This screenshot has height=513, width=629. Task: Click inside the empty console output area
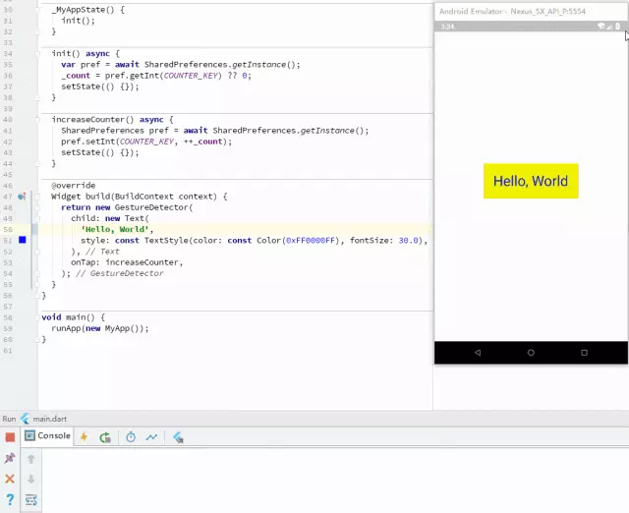335,481
